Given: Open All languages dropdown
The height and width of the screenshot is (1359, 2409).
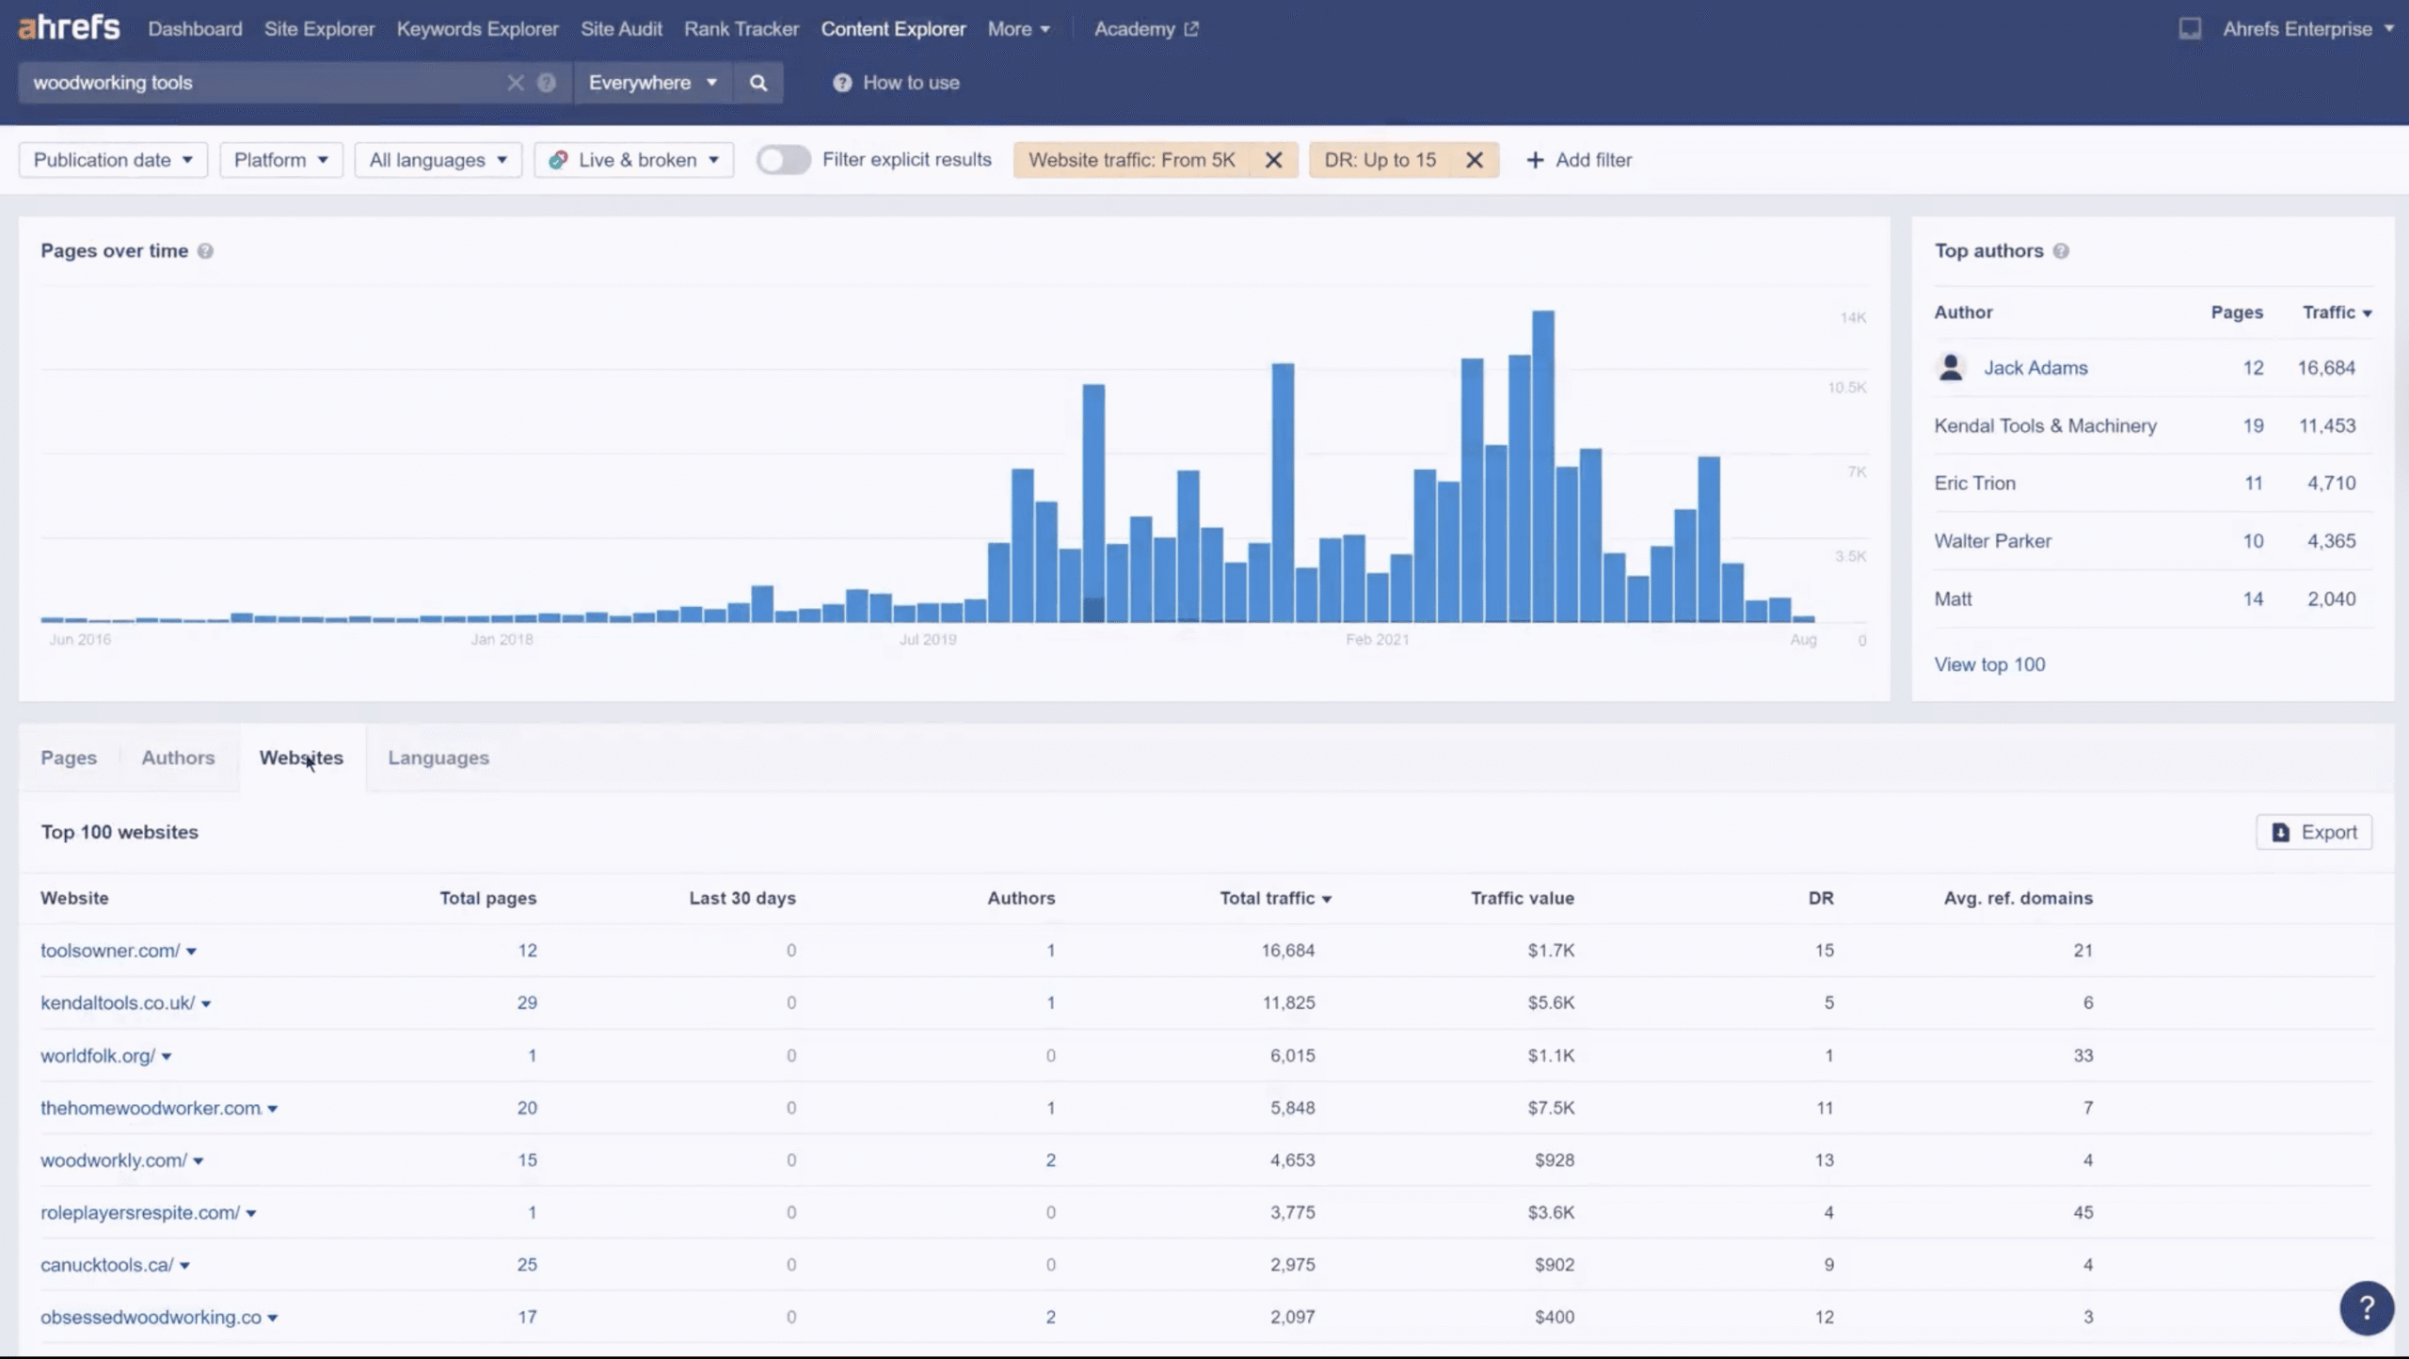Looking at the screenshot, I should click(x=439, y=160).
